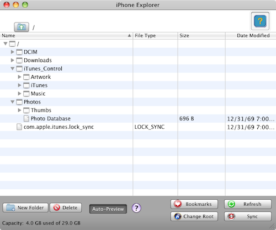Screen dimensions: 276x230
Task: Click the Delete button
Action: 66,207
